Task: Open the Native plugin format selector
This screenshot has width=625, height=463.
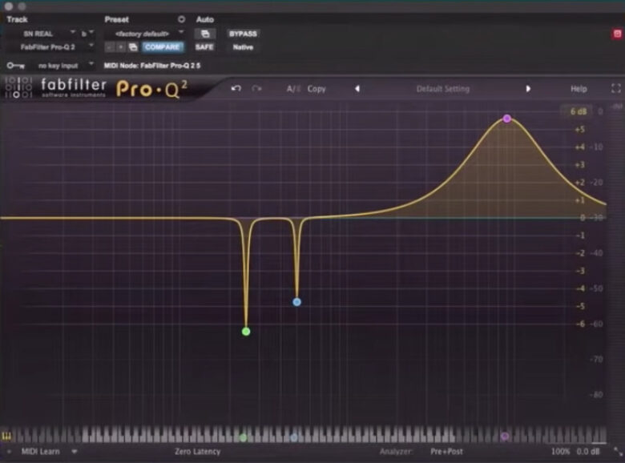Action: (x=243, y=47)
